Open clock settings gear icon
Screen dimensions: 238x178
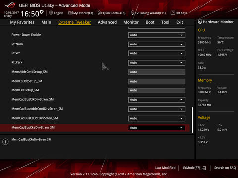point(42,12)
